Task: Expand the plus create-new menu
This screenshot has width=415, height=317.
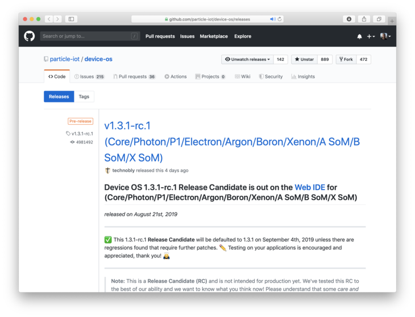Action: (371, 36)
